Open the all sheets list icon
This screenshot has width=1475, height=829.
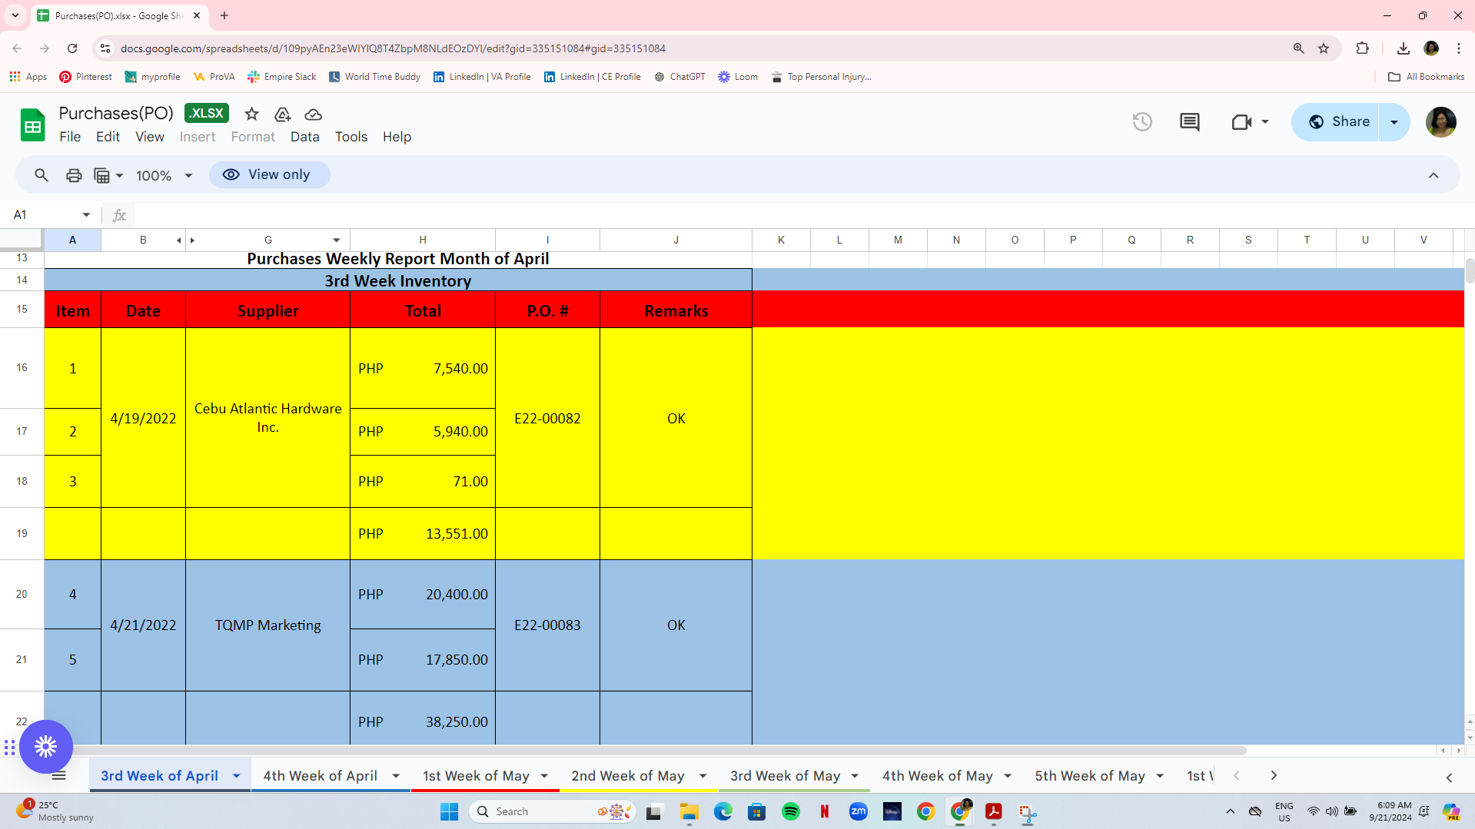[x=58, y=776]
